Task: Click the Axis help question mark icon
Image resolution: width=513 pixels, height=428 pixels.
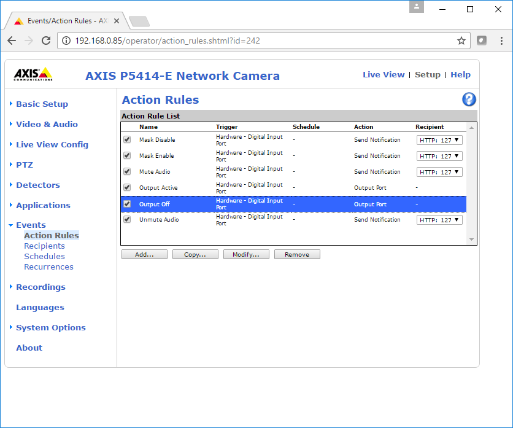Action: tap(469, 99)
